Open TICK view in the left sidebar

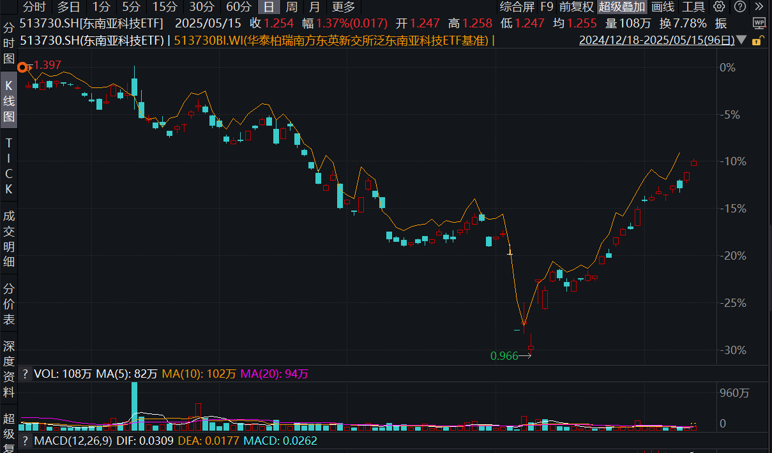[9, 167]
